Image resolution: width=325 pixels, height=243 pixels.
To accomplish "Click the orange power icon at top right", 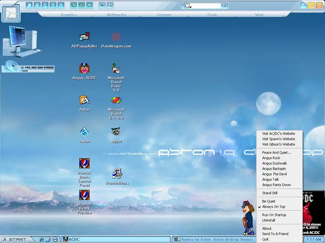I will 319,5.
